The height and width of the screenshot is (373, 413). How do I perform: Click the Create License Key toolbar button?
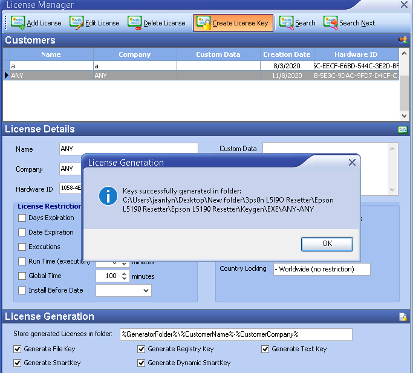(x=233, y=23)
